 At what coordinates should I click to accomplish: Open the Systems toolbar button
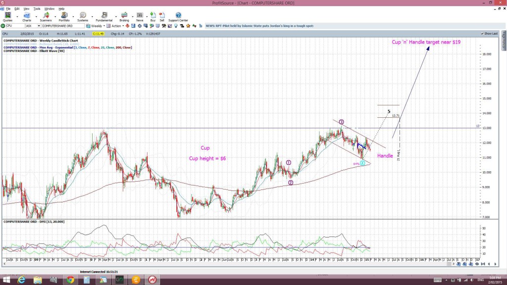[83, 17]
